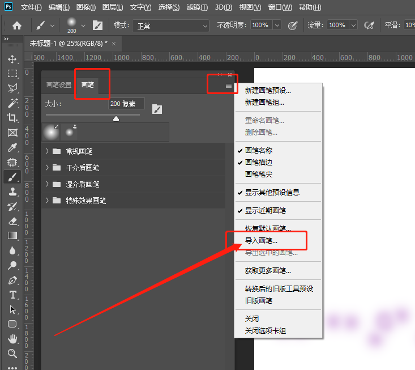Select the History Brush tool
The image size is (415, 370).
12,206
